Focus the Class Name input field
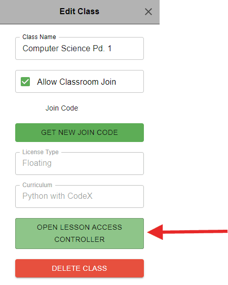The width and height of the screenshot is (228, 285). pyautogui.click(x=80, y=49)
